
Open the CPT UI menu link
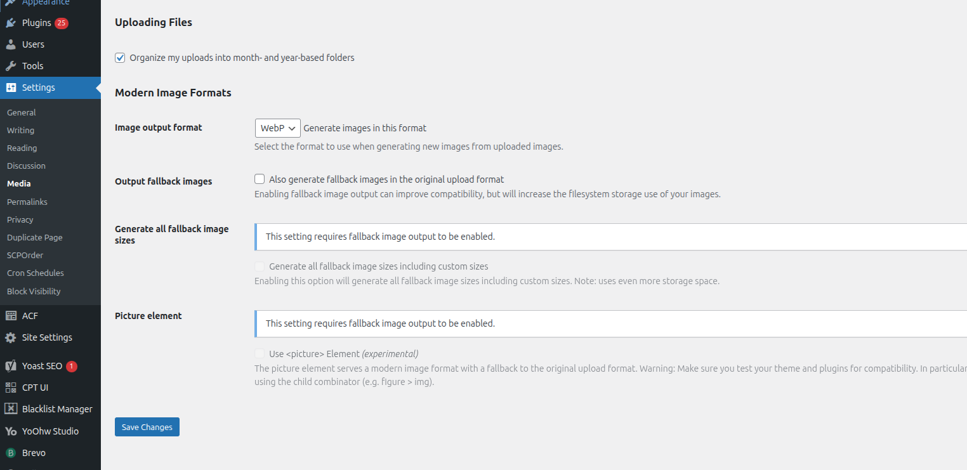(x=35, y=388)
